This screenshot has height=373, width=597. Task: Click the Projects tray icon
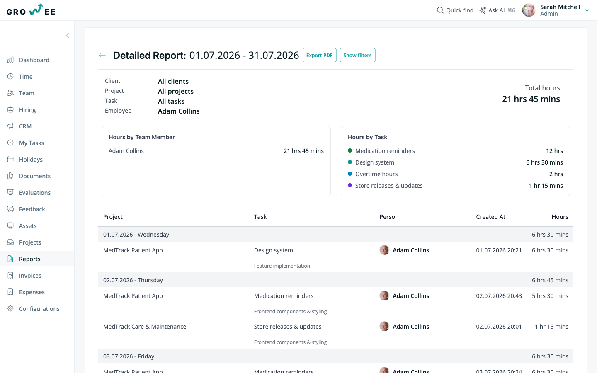point(10,242)
